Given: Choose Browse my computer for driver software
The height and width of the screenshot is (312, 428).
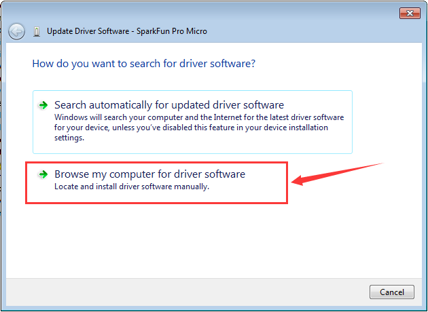Looking at the screenshot, I should (x=157, y=182).
